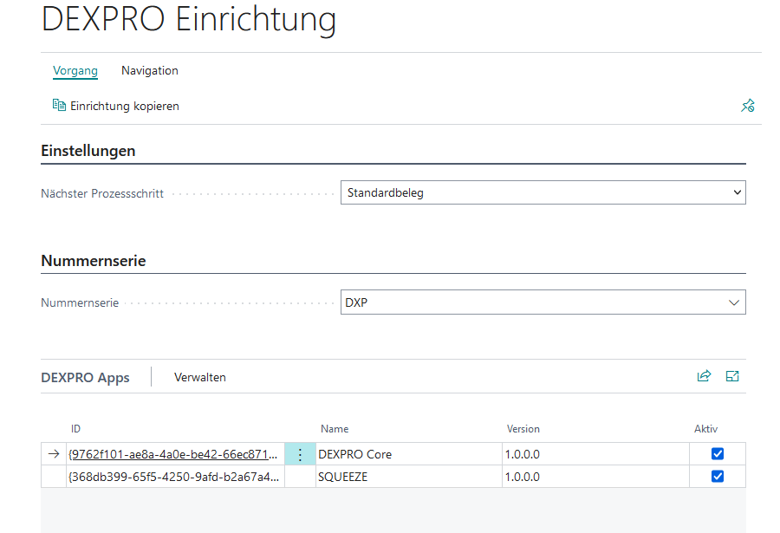Click the row selector arrow for DEXPRO Core
The image size is (780, 533).
point(54,454)
